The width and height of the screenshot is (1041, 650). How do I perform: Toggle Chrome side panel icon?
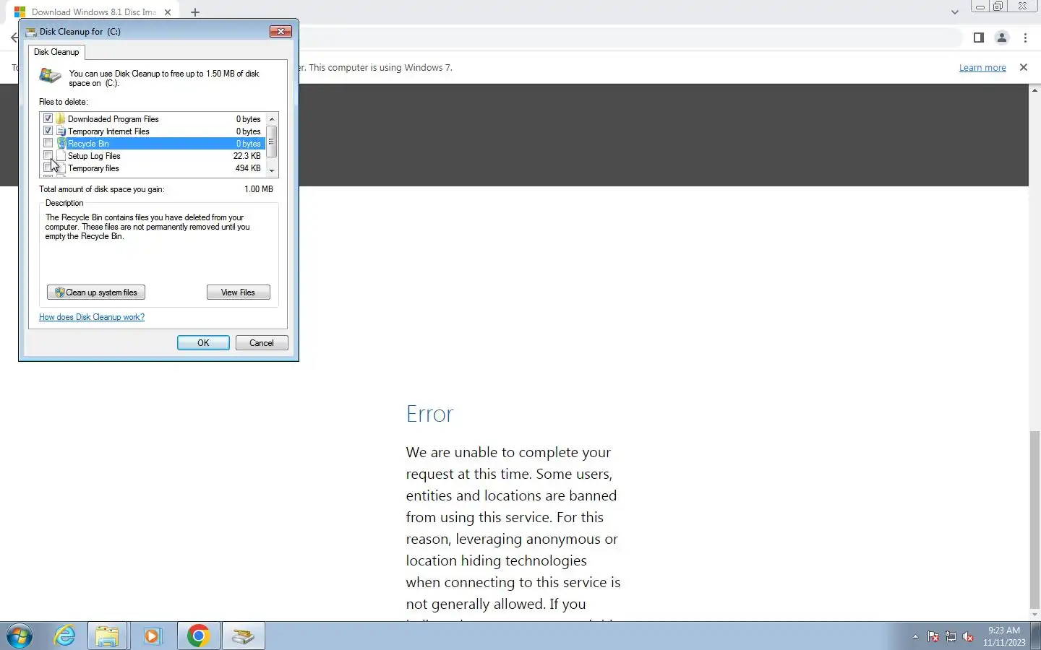click(x=979, y=38)
